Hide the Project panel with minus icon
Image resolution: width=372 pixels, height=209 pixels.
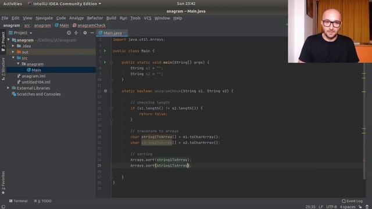(92, 33)
